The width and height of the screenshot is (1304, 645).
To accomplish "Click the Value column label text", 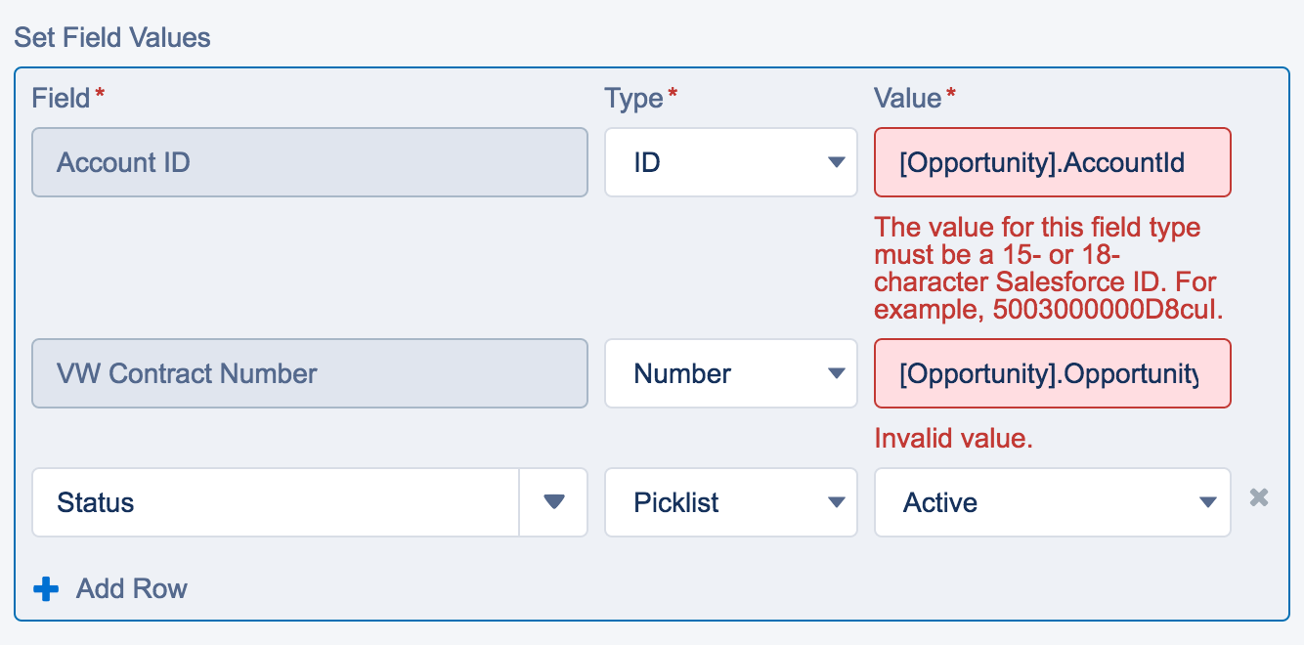I will click(x=907, y=98).
